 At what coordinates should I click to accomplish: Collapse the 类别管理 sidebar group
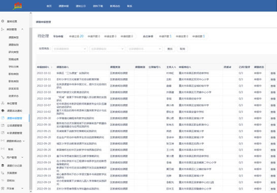pyautogui.click(x=22, y=29)
